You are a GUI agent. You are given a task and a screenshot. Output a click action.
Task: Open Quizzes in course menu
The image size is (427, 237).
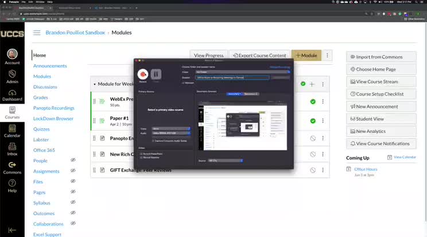coord(41,129)
